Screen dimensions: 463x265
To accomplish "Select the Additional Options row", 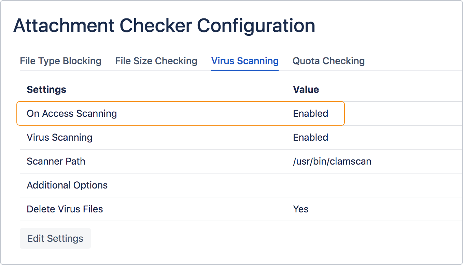I will tap(137, 185).
